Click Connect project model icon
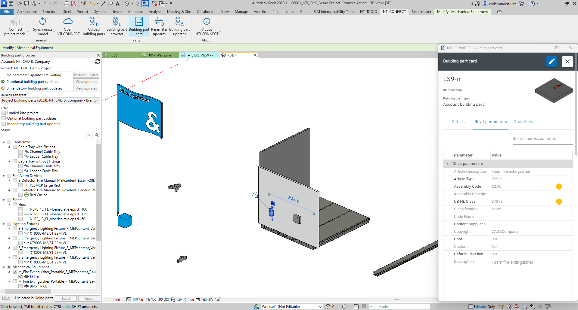Viewport: 578px width, 310px height. pyautogui.click(x=15, y=22)
